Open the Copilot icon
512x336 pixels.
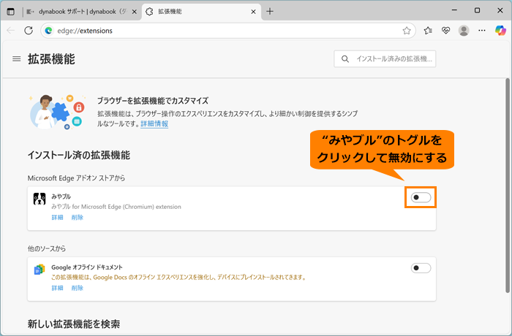coord(500,31)
